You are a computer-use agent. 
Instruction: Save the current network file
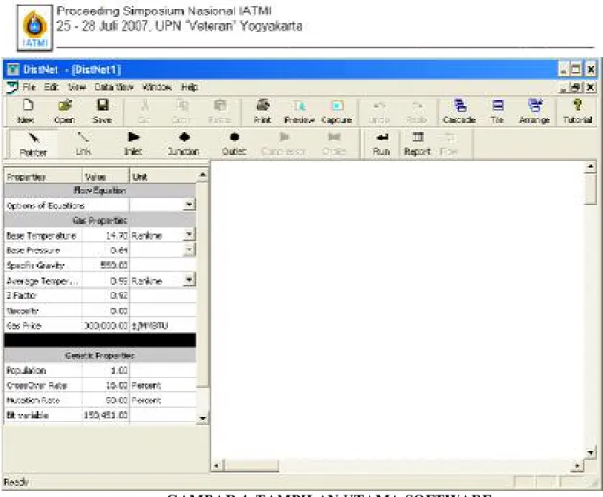click(x=101, y=112)
